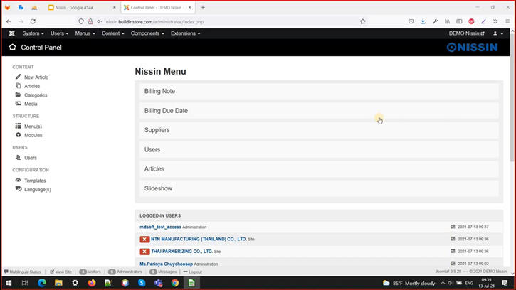
Task: Open Slideshow in Nissin Menu
Action: pyautogui.click(x=319, y=188)
